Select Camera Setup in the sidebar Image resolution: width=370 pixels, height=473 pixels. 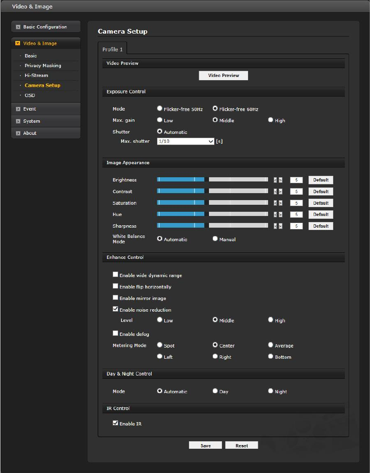[x=42, y=85]
